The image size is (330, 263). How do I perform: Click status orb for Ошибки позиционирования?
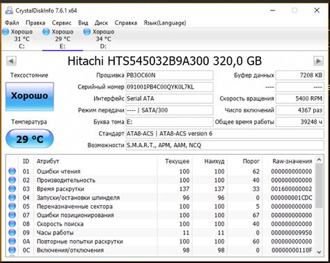coord(12,215)
